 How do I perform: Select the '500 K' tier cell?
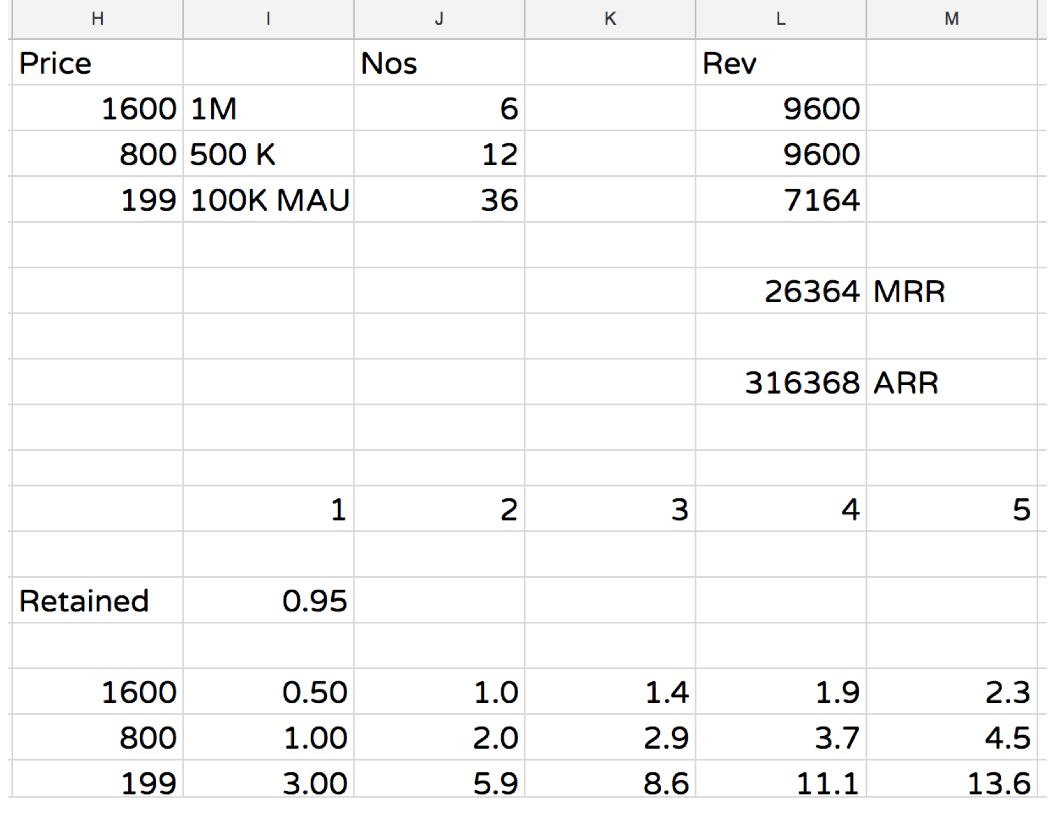[x=268, y=154]
